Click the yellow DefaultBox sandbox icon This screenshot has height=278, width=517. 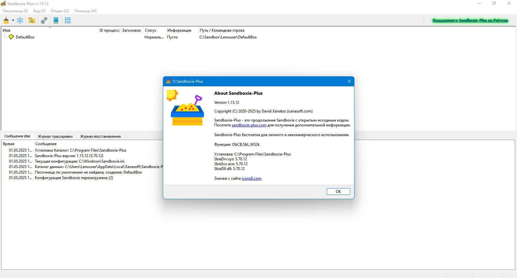click(11, 37)
